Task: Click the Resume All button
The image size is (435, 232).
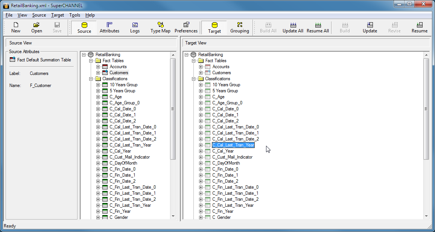Action: (318, 27)
